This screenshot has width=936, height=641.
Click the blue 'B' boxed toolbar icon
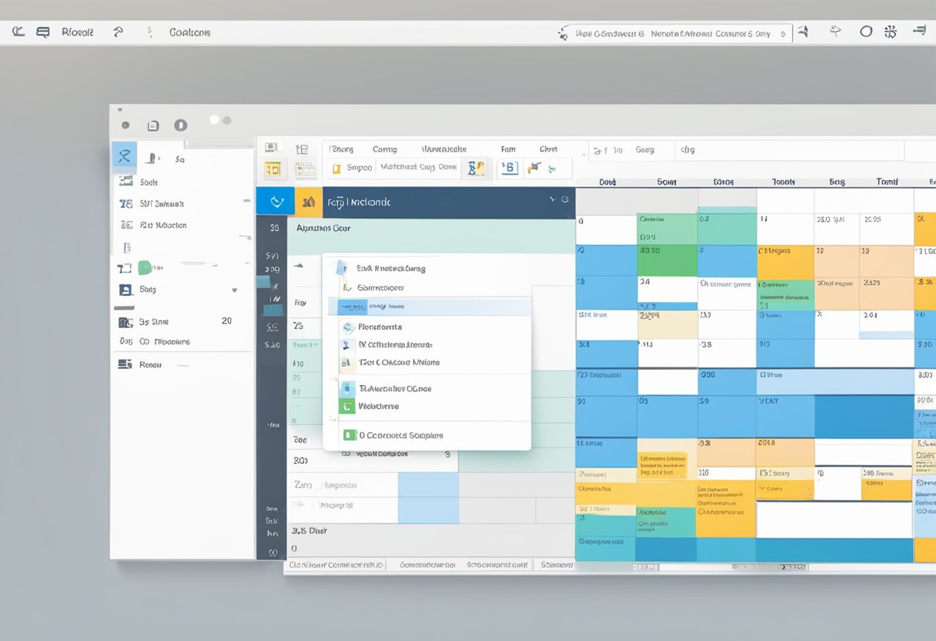click(510, 168)
